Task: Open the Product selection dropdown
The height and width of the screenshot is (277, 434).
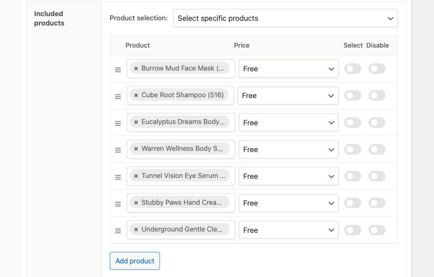Action: (x=286, y=18)
